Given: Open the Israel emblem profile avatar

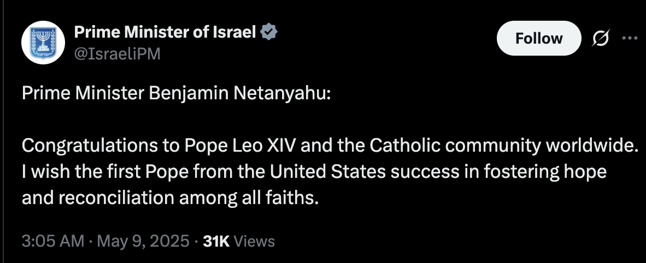Looking at the screenshot, I should tap(43, 43).
